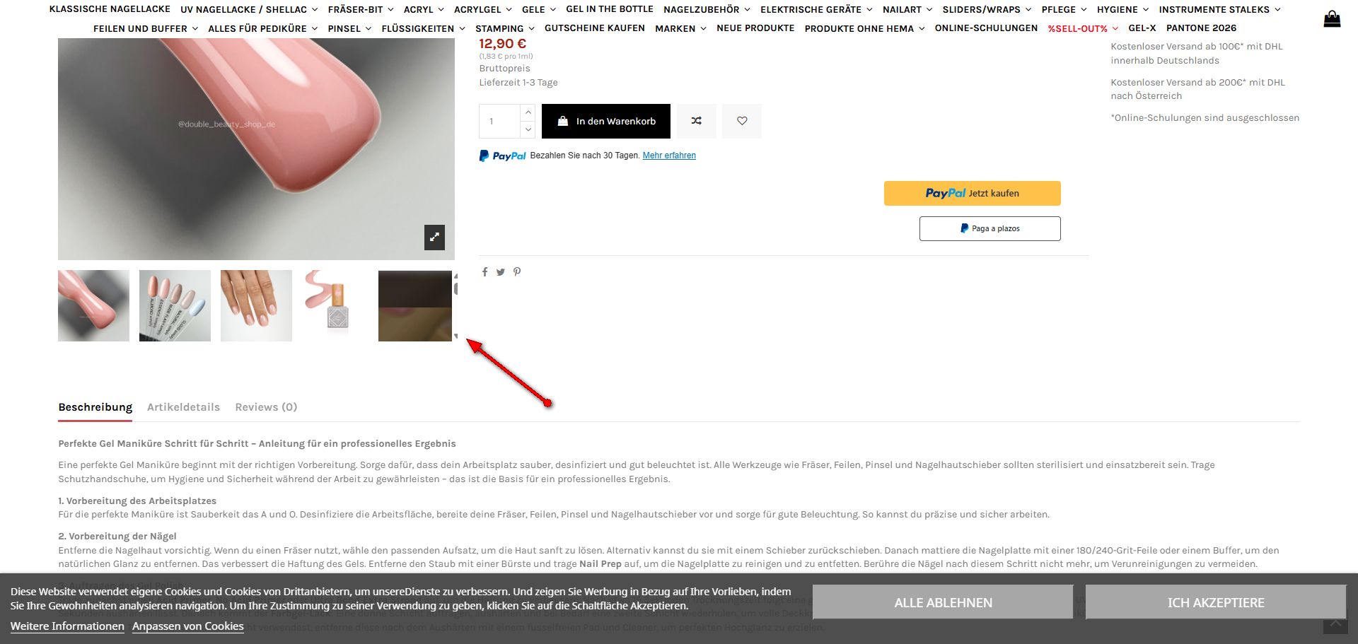Click the quantity input field
The image size is (1358, 644).
tap(500, 121)
